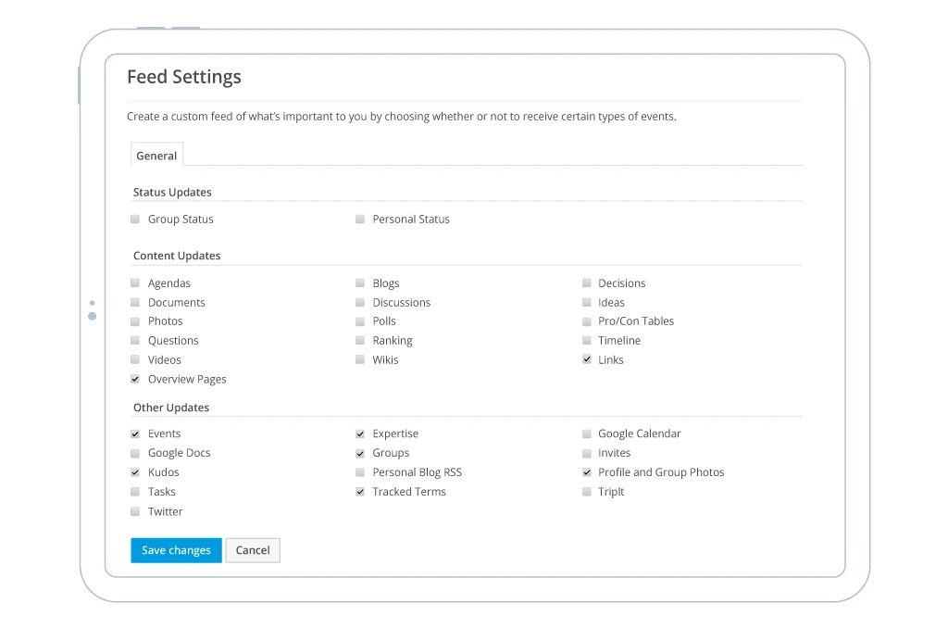The height and width of the screenshot is (628, 948).
Task: Check the Twitter checkbox
Action: [135, 511]
